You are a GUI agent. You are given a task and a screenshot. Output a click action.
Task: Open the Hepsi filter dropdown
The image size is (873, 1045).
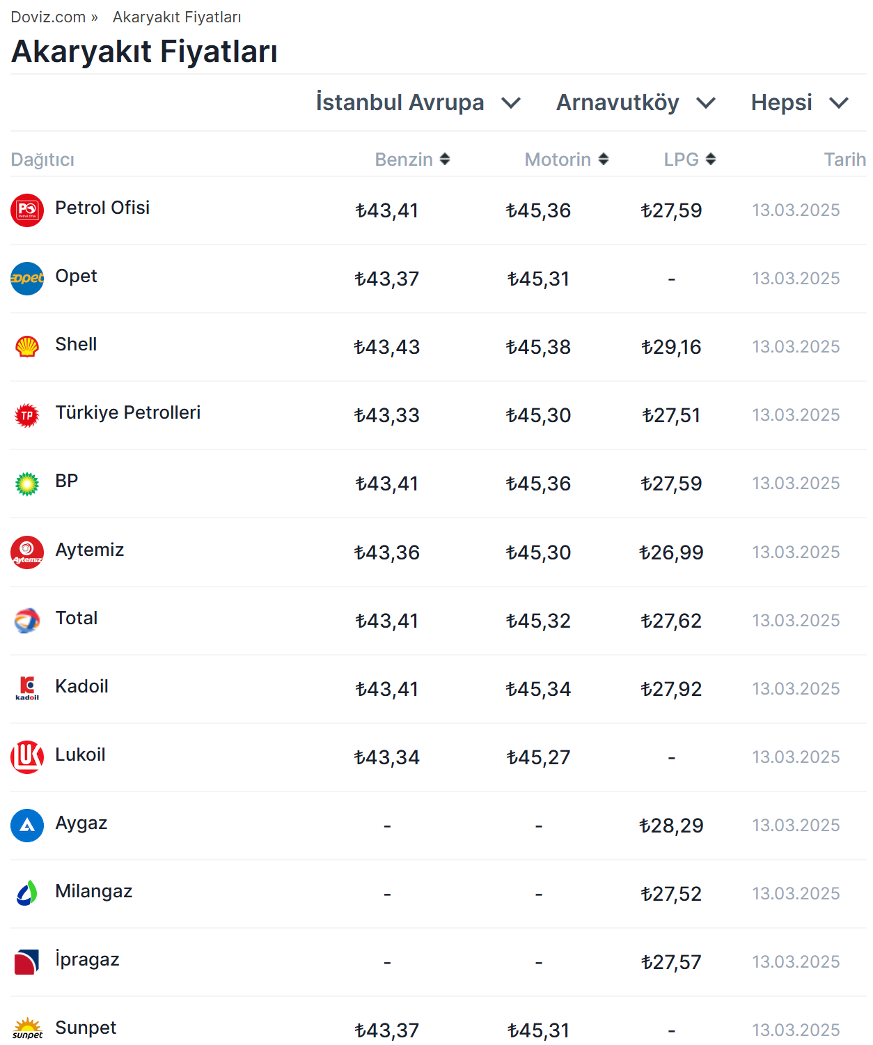tap(799, 102)
